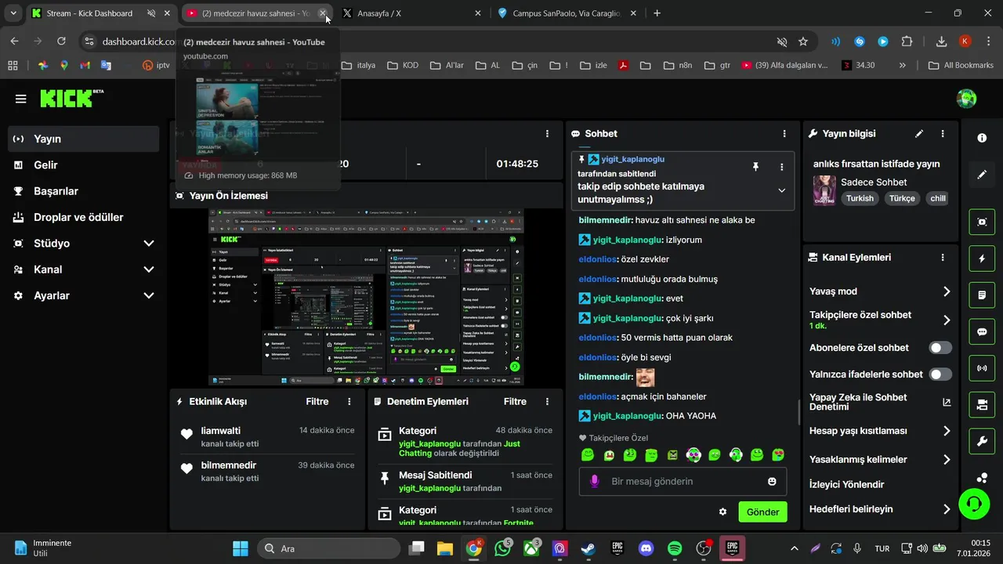Open the Denetim Eylemleri three-dot menu

tap(547, 402)
